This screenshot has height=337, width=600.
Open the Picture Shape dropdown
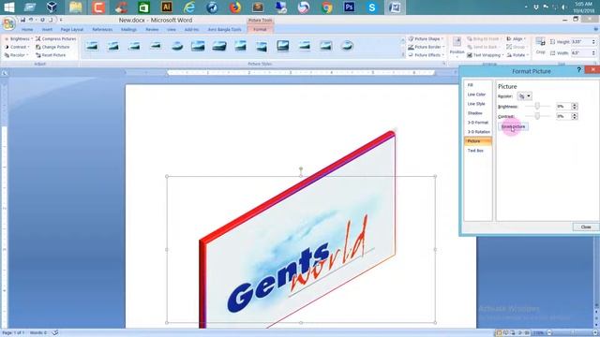click(x=426, y=39)
